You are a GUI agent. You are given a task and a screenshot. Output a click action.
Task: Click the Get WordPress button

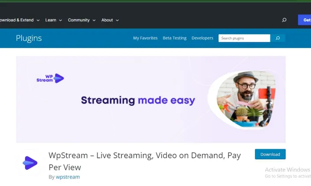[304, 20]
